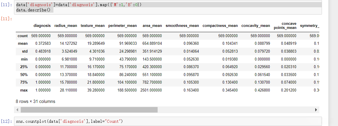Click the concavity_mean max value 0.426800
338x126 pixels.
(x=262, y=90)
